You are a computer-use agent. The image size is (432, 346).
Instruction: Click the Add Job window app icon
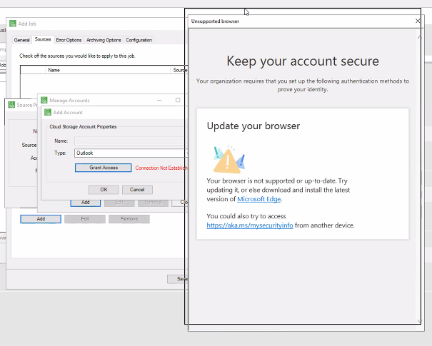pos(13,24)
